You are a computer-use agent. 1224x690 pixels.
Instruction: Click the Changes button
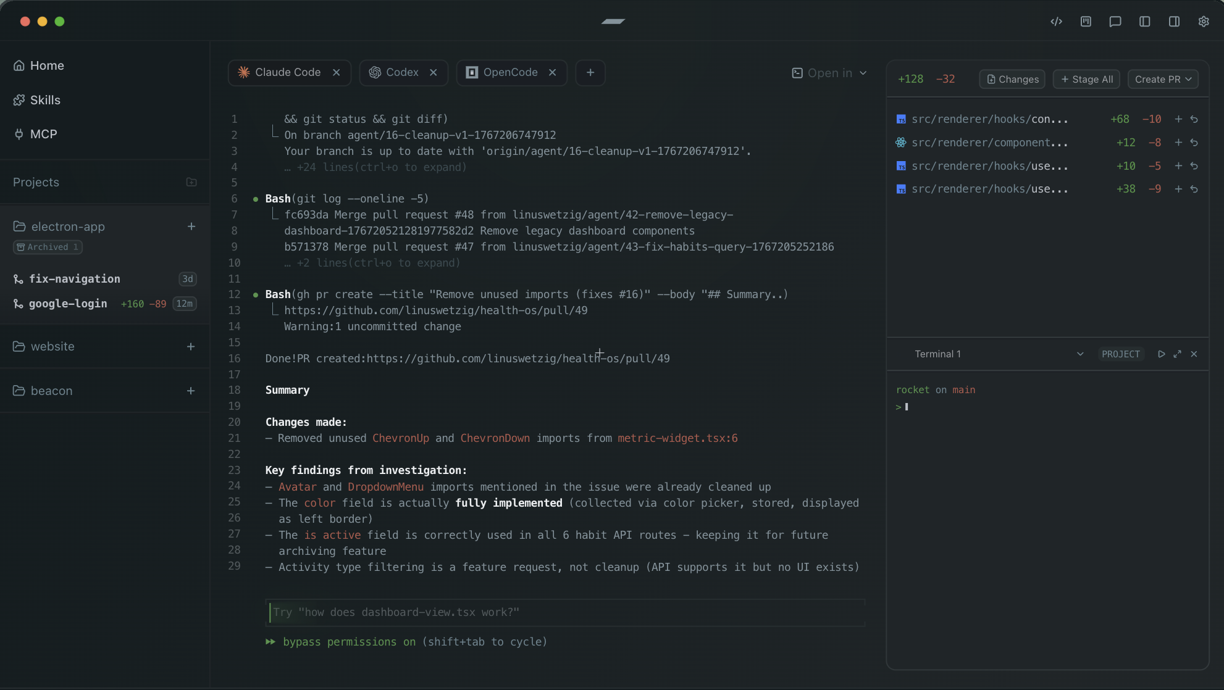(1012, 79)
